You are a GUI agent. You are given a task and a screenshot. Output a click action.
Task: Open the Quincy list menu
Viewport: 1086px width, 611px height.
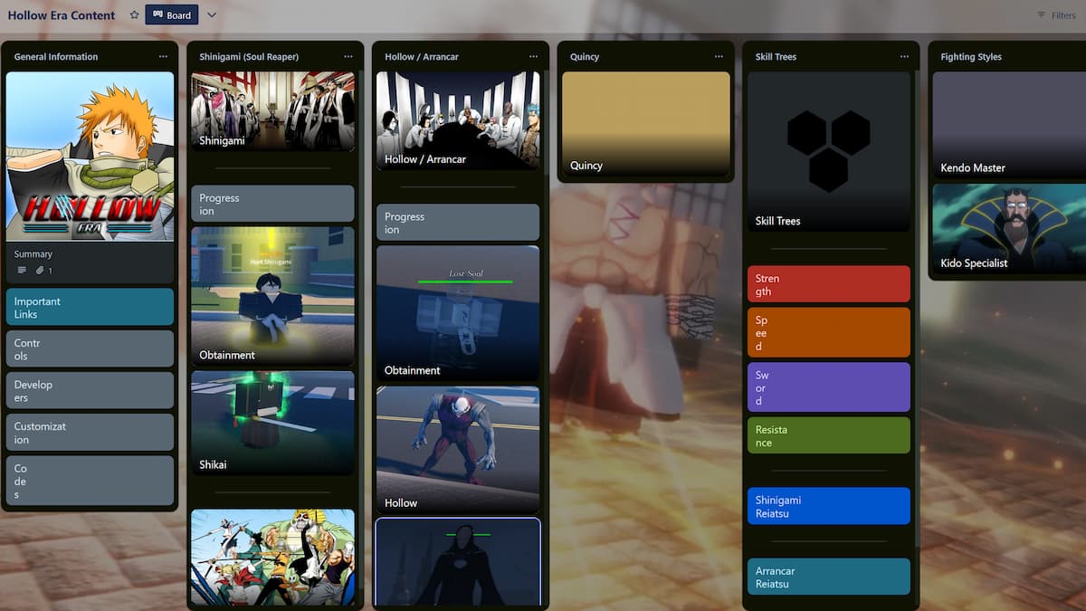coord(719,56)
